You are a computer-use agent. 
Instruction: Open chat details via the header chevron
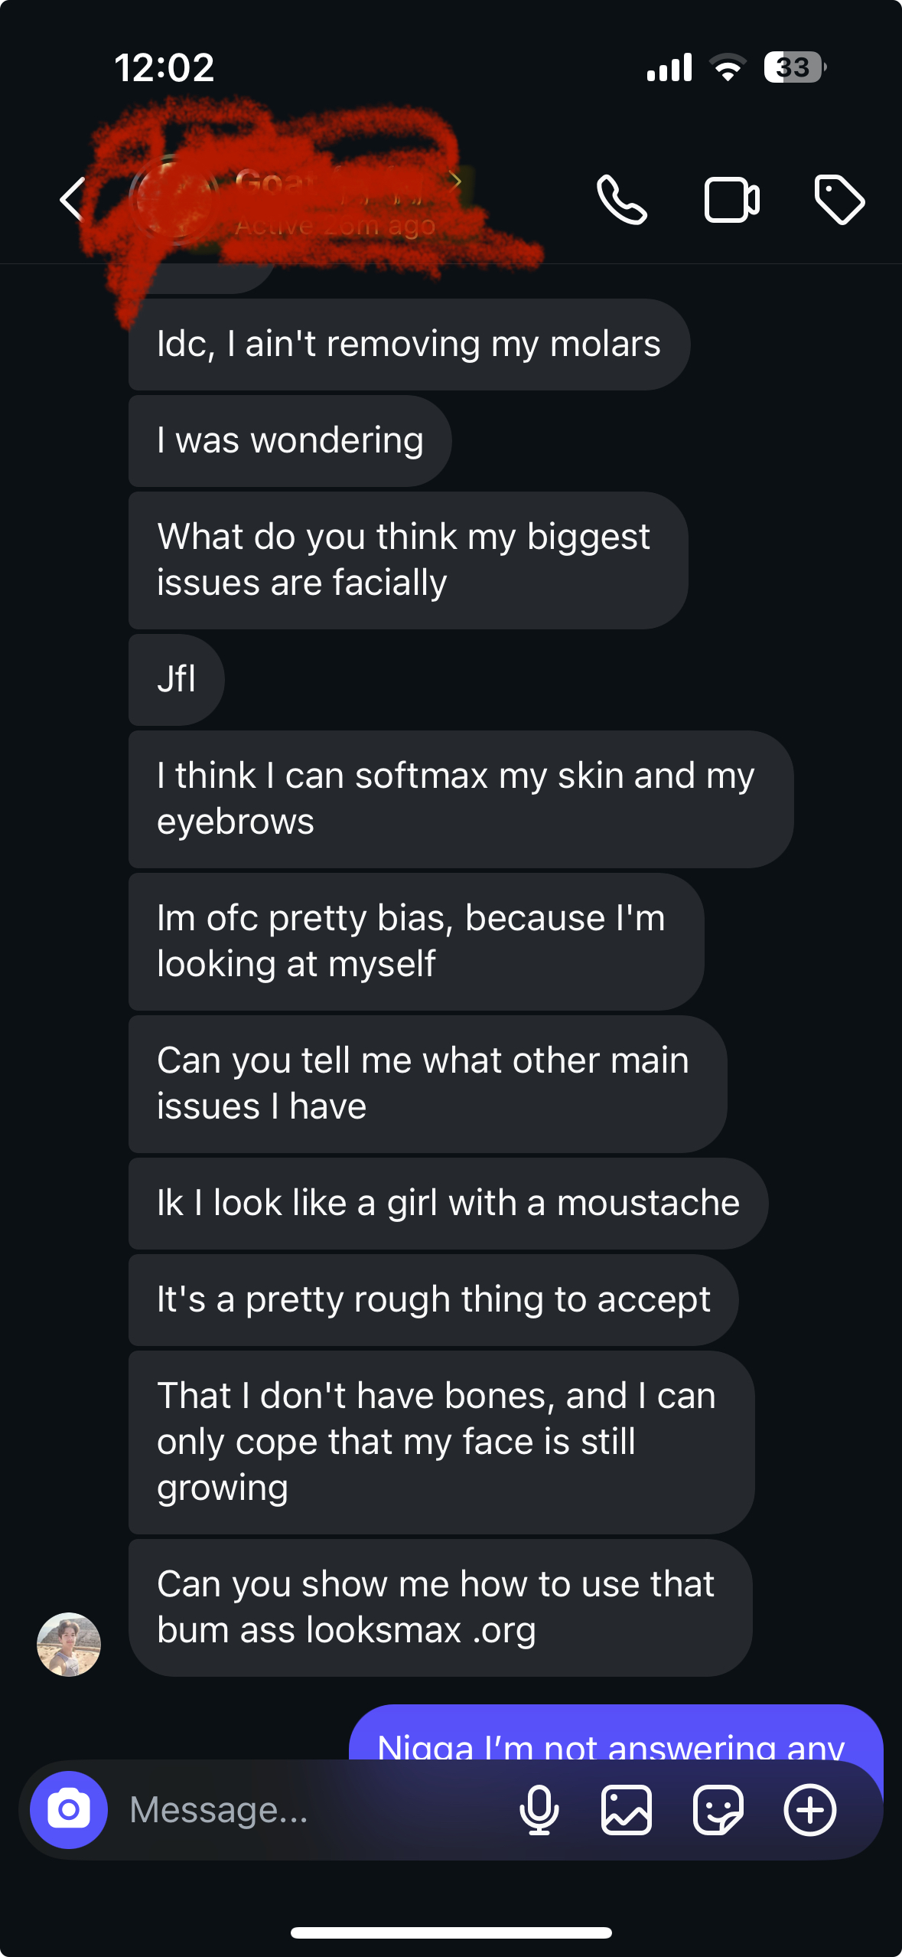tap(455, 182)
